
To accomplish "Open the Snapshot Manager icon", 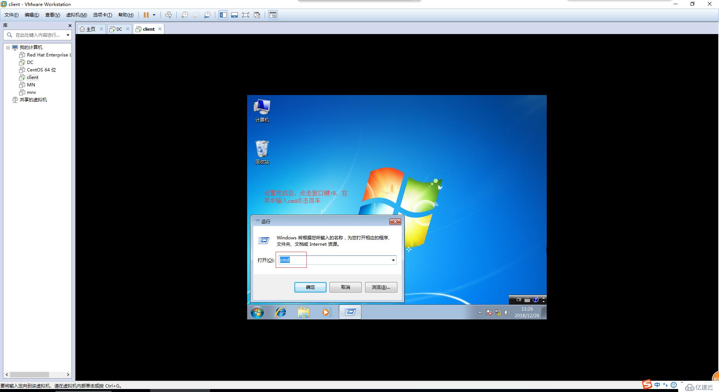I will [x=207, y=15].
